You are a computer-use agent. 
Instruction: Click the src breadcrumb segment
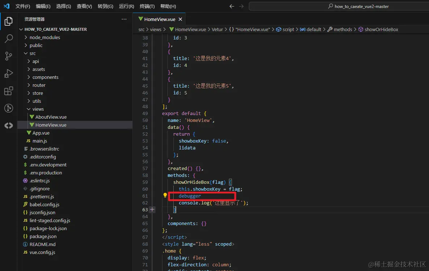[141, 29]
